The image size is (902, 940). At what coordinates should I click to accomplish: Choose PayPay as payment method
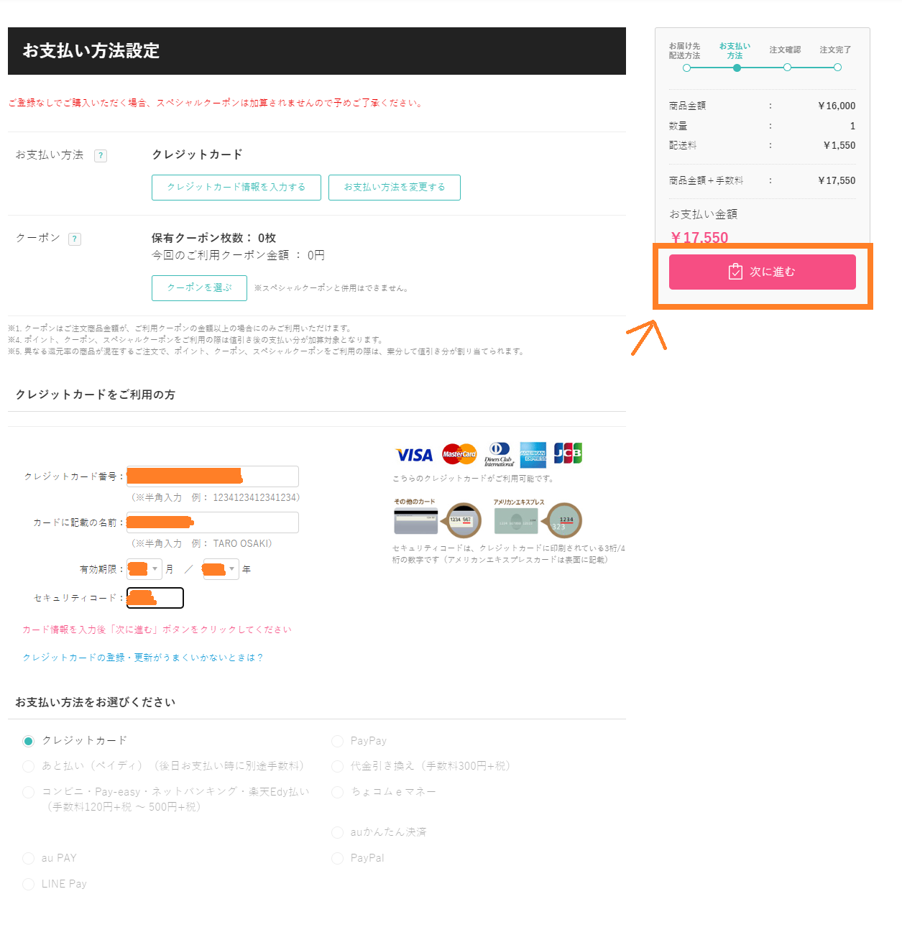click(x=337, y=741)
